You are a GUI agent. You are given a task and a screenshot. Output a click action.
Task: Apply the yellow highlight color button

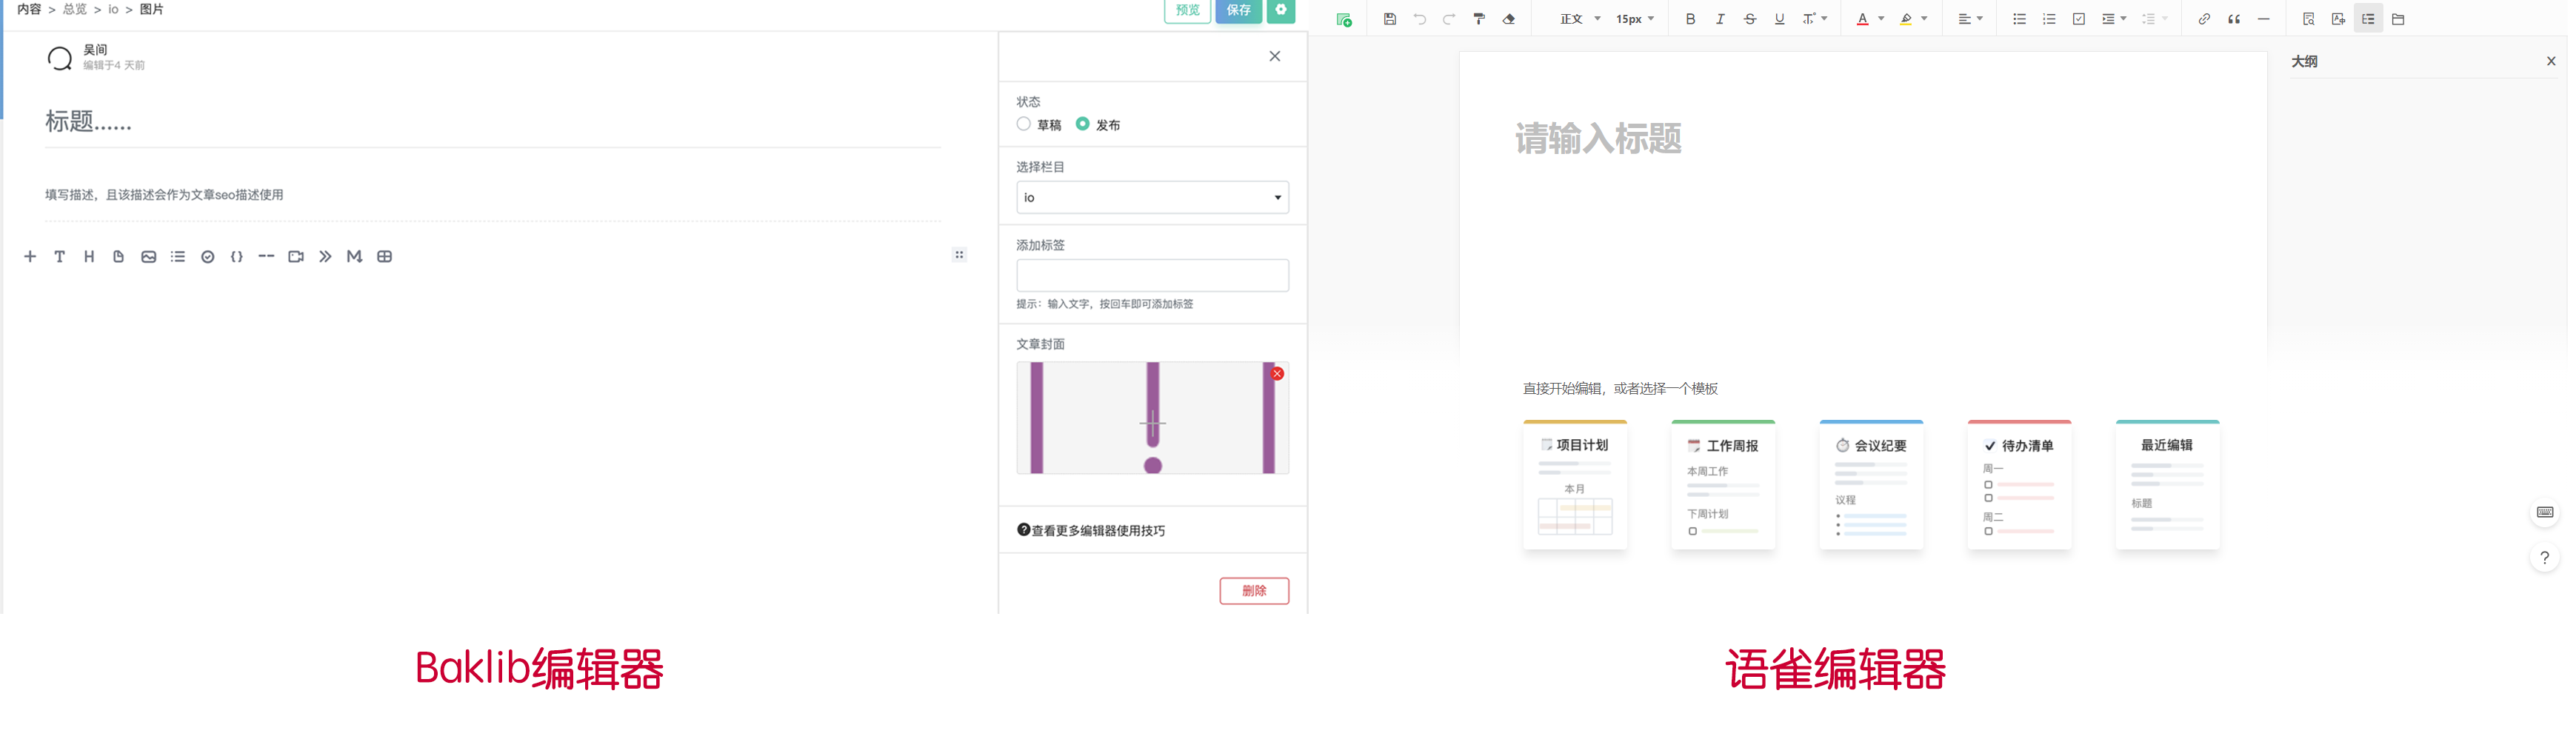tap(1906, 19)
